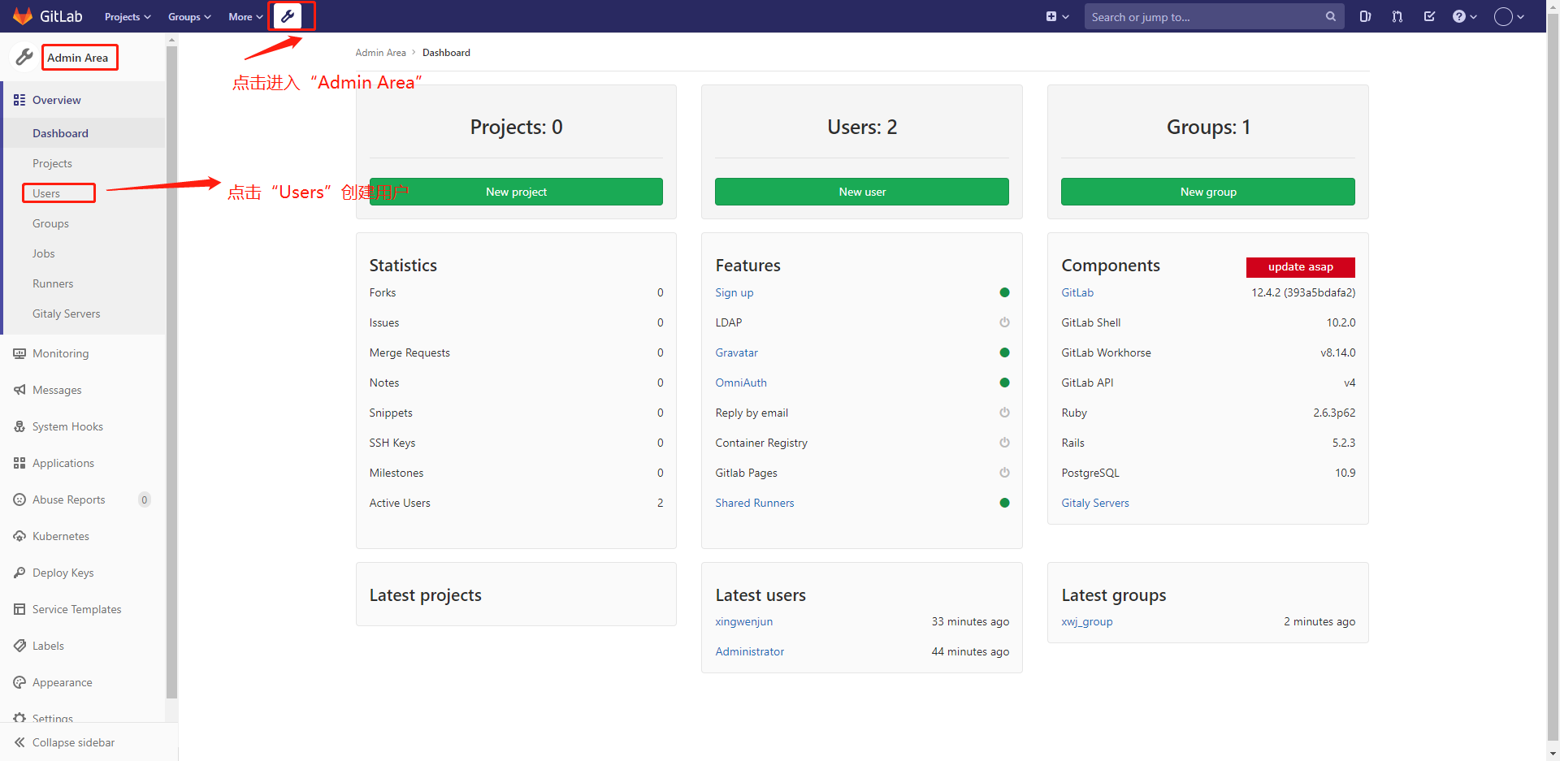Click the New project button

tap(516, 192)
